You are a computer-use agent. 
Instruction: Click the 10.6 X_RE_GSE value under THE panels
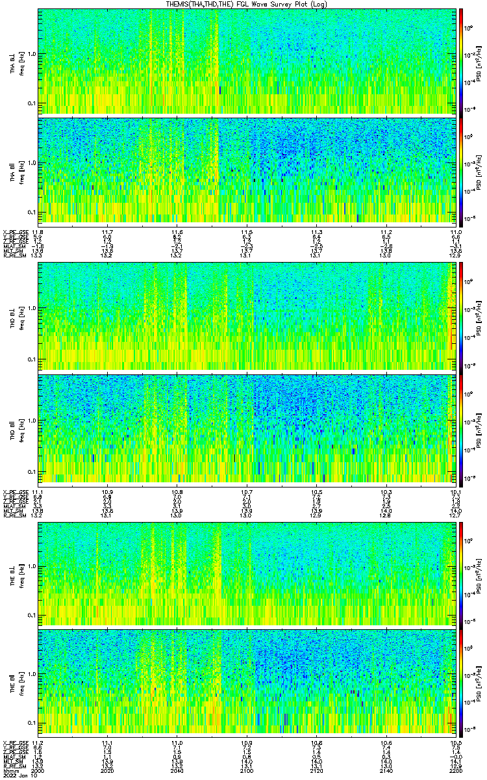point(386,742)
